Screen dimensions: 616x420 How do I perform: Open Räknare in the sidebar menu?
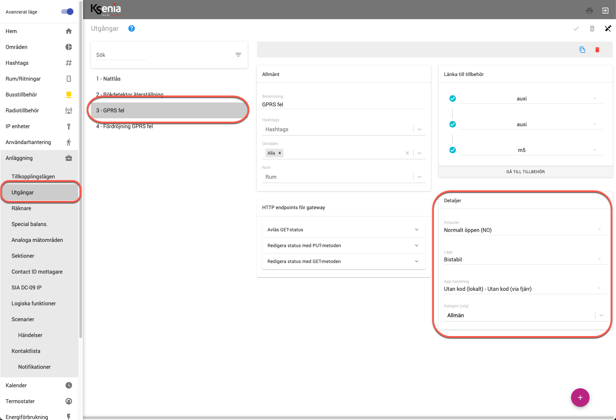click(x=21, y=208)
